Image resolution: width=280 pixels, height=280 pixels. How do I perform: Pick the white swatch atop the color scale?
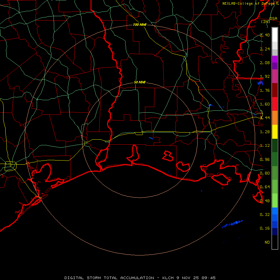click(275, 35)
